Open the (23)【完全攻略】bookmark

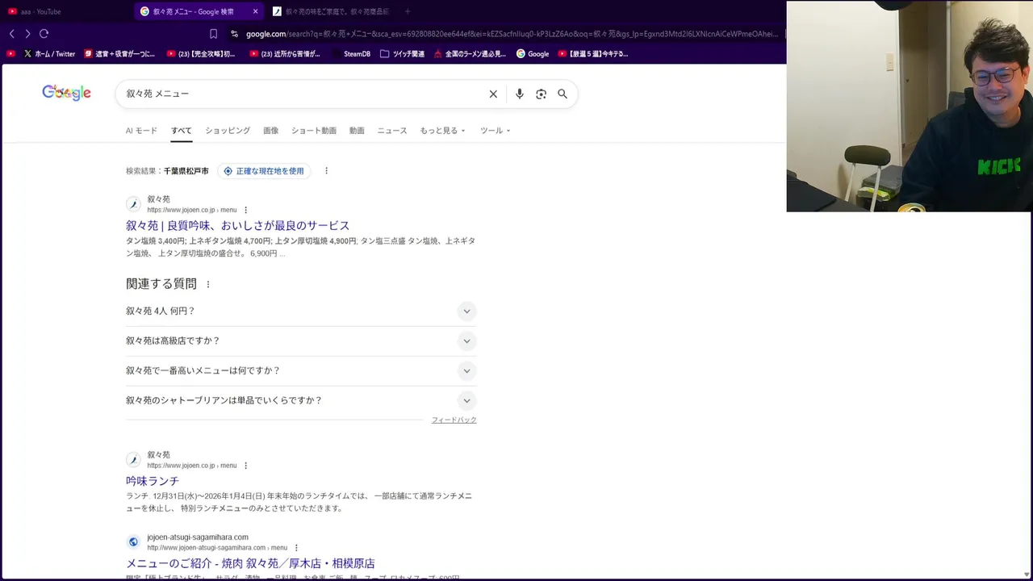[x=201, y=54]
